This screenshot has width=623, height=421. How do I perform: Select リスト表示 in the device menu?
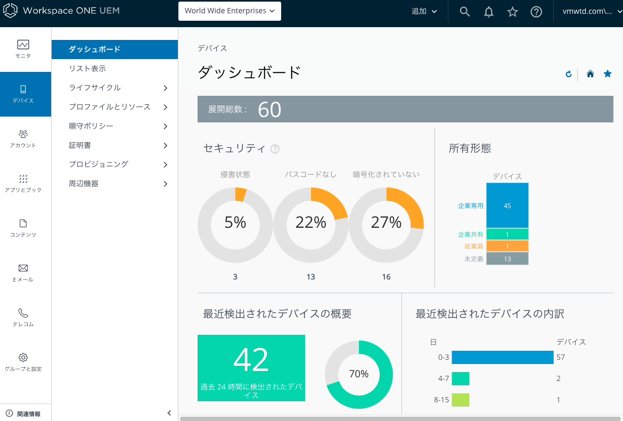pyautogui.click(x=87, y=69)
